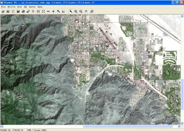
Task: Click the eraser icon in toolbar
Action: coord(28,11)
